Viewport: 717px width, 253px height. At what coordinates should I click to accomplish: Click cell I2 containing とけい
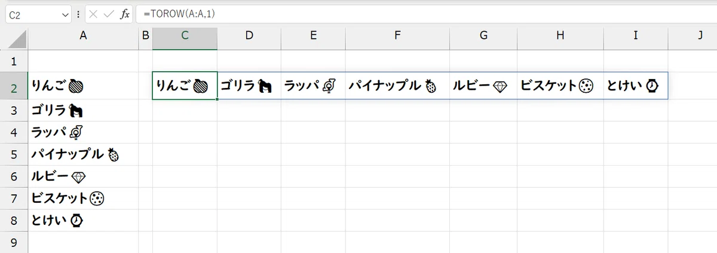coord(635,86)
